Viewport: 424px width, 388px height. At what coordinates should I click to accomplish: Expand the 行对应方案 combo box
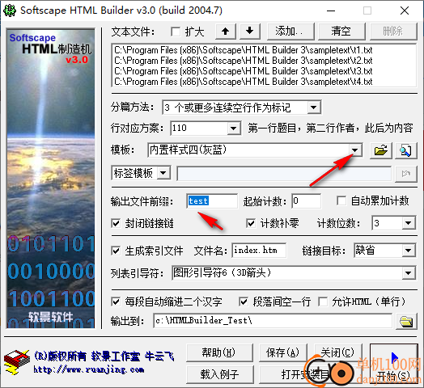pyautogui.click(x=234, y=128)
